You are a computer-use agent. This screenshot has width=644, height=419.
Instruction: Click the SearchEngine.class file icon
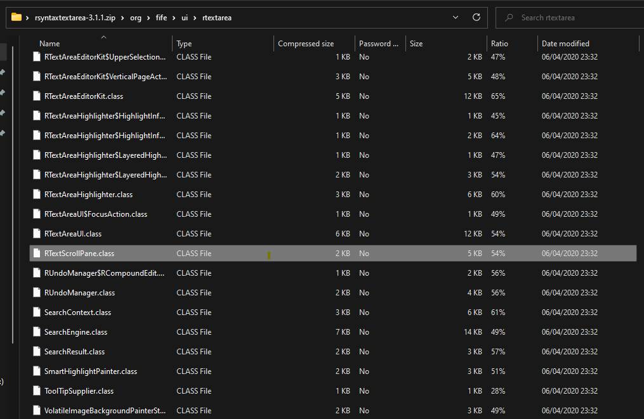click(x=36, y=332)
